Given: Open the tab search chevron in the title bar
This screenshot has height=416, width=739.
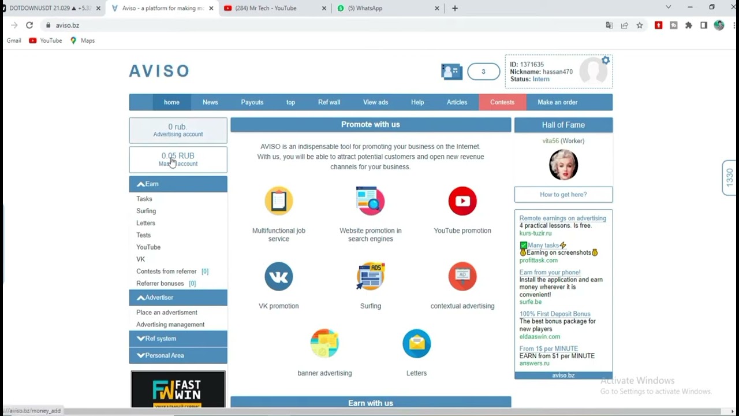Looking at the screenshot, I should 669,8.
